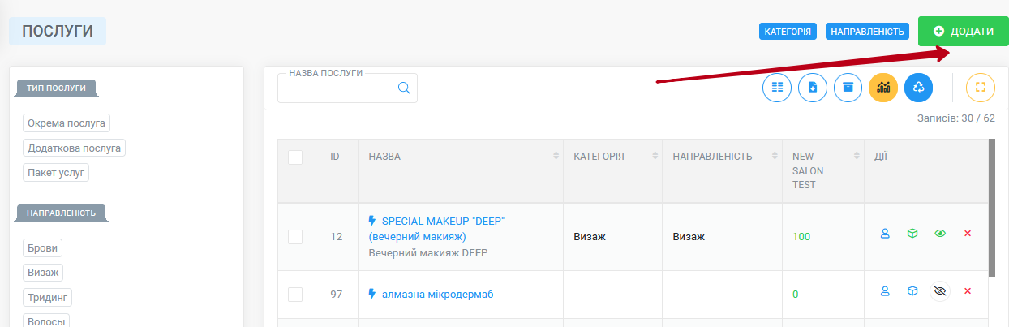This screenshot has width=1009, height=327.
Task: Delete SPECIAL MAKEUP with red cross
Action: [x=968, y=234]
